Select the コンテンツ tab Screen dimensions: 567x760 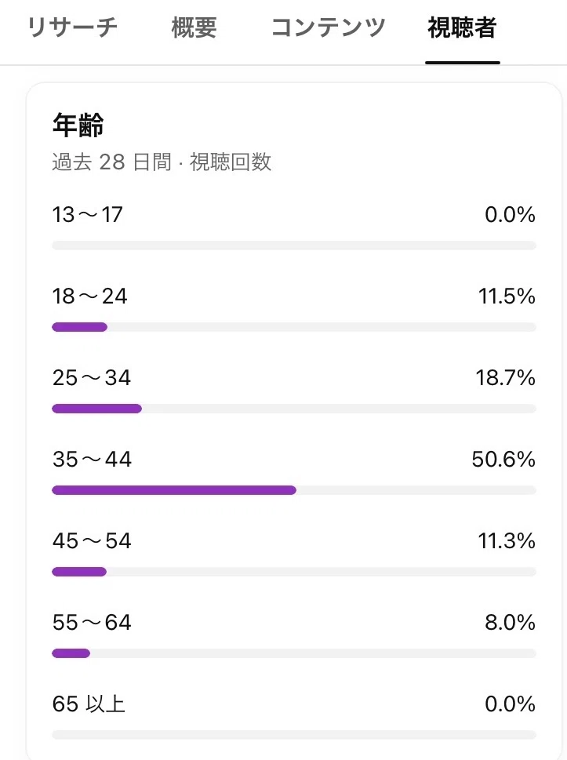pyautogui.click(x=328, y=27)
